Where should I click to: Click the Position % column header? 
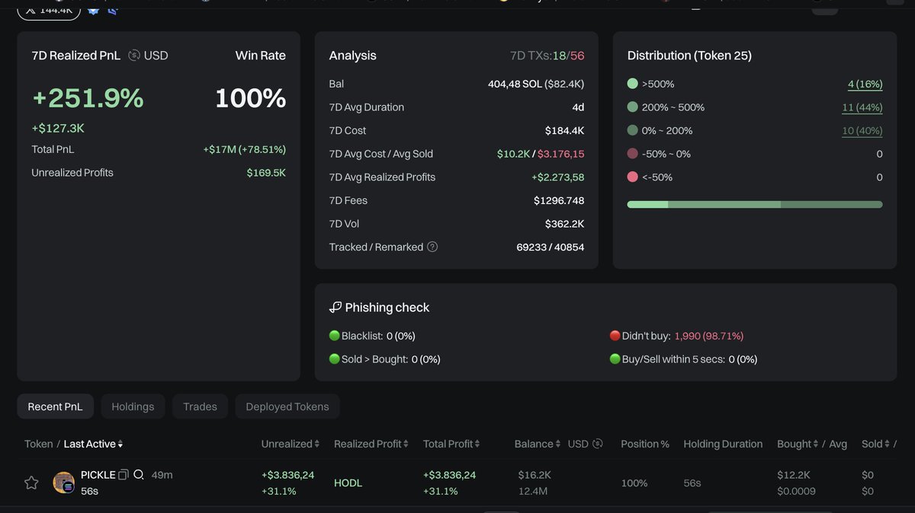tap(645, 444)
